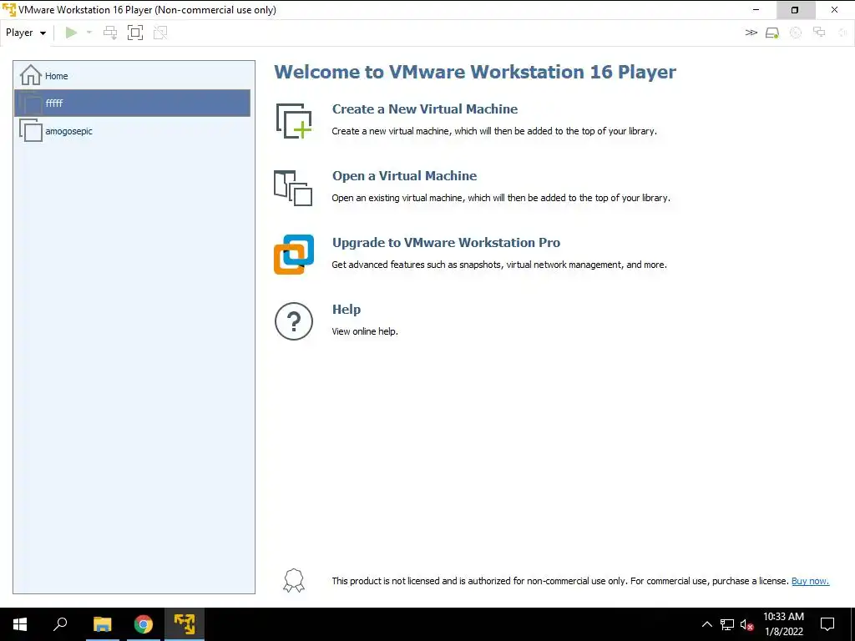The width and height of the screenshot is (855, 641).
Task: Open the Help link
Action: (x=347, y=309)
